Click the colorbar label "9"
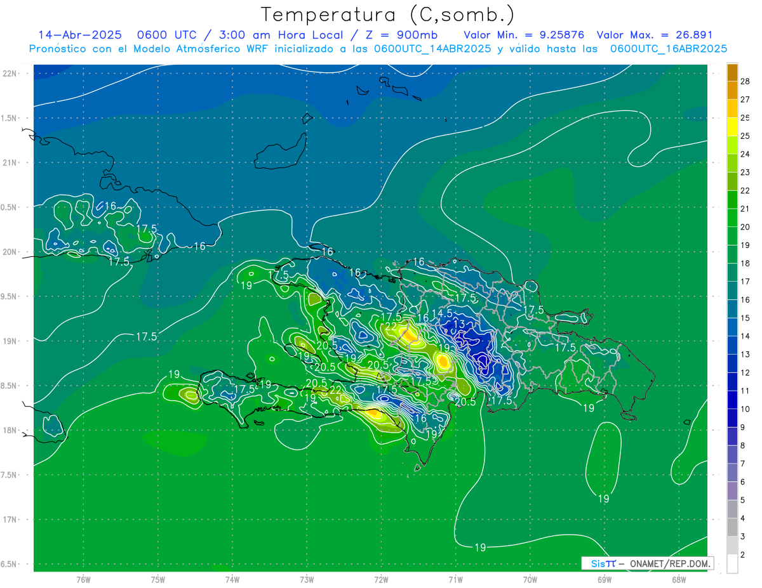The width and height of the screenshot is (762, 588). click(x=743, y=428)
